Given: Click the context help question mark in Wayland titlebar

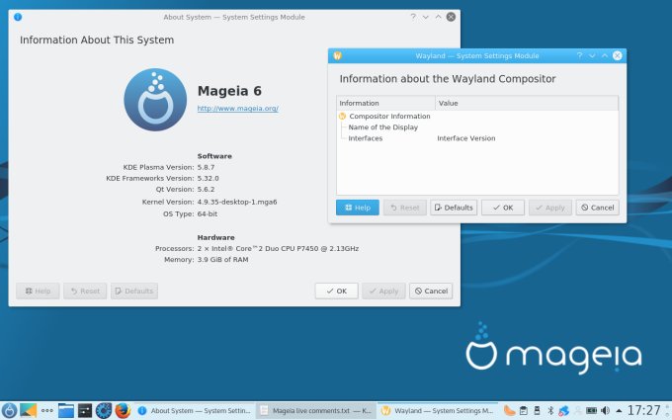Looking at the screenshot, I should [x=579, y=55].
